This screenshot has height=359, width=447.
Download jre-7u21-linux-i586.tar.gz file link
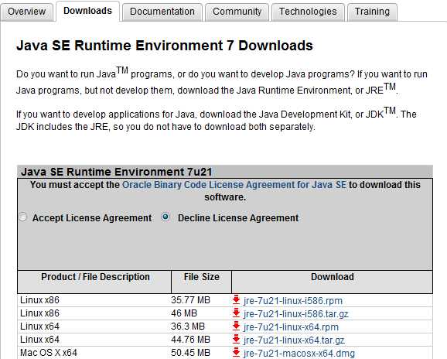(x=296, y=314)
